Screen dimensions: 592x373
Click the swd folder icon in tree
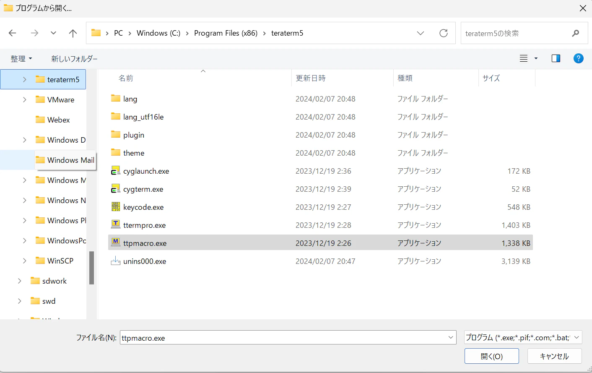[35, 301]
